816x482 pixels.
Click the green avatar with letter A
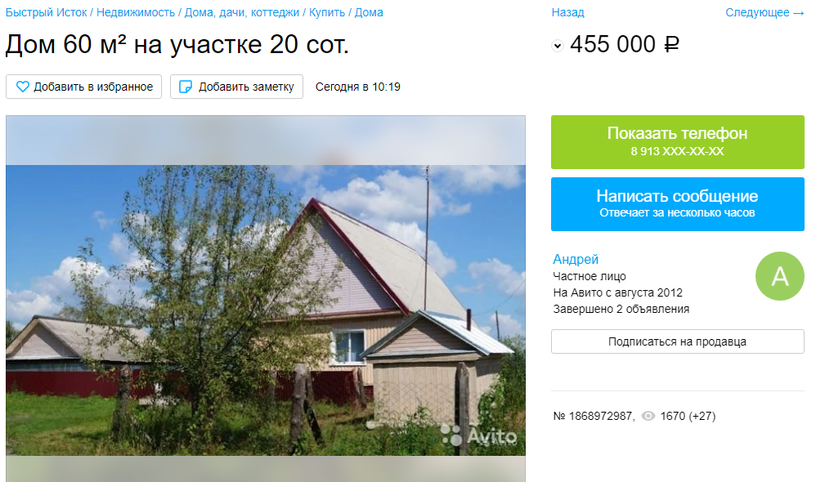point(779,276)
